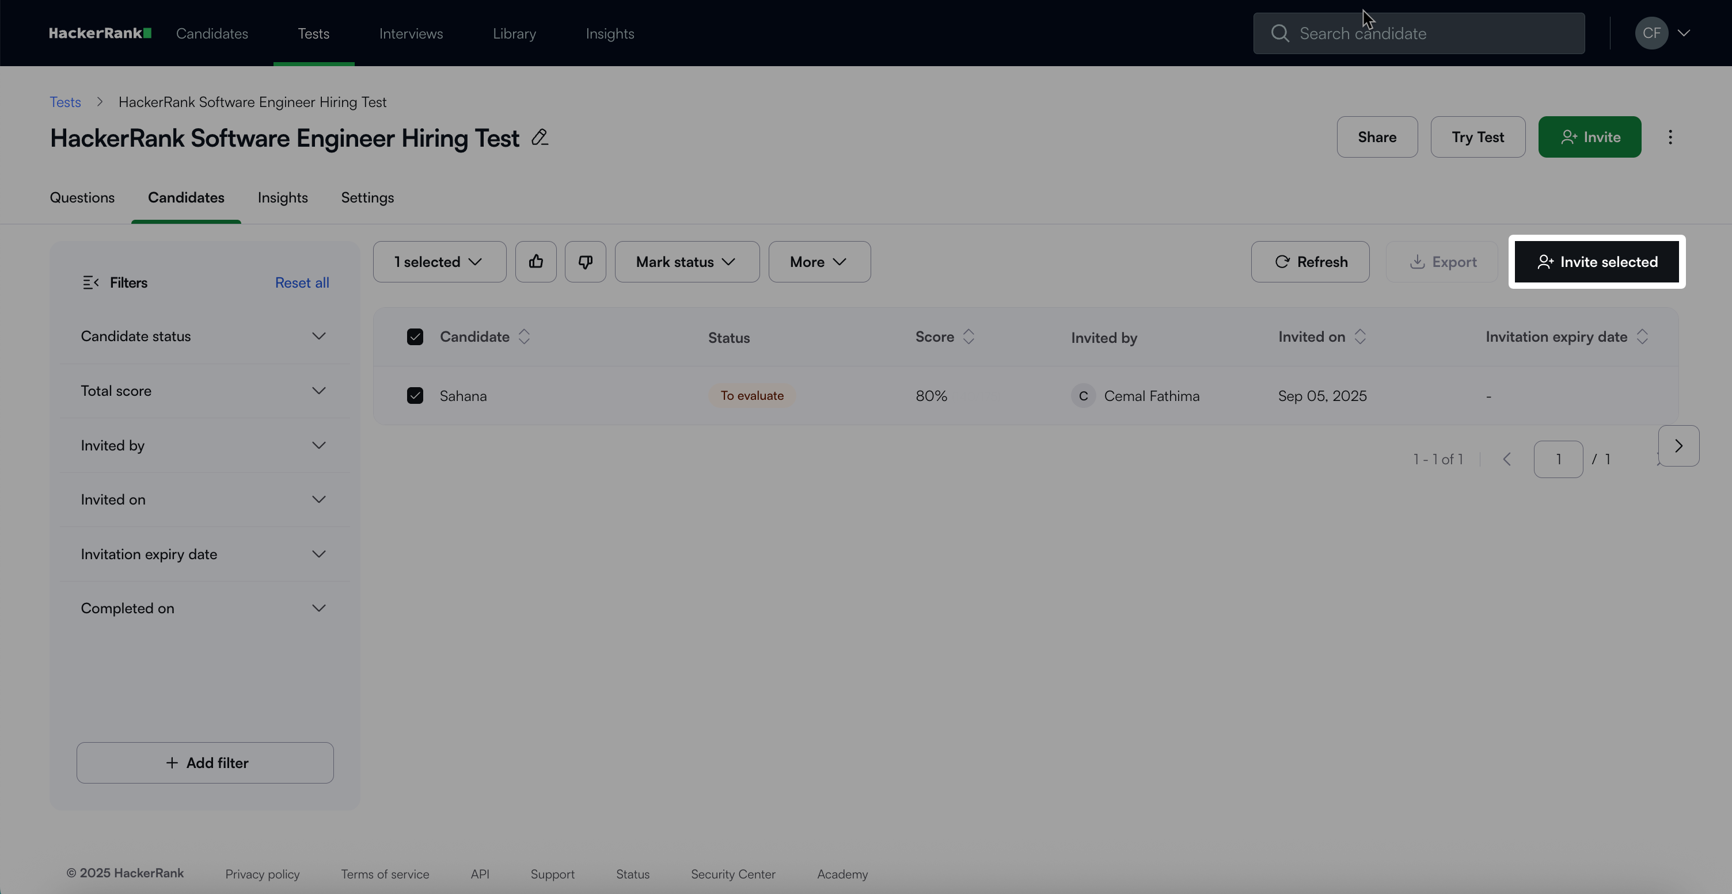
Task: Uncheck the select-all Candidate header checkbox
Action: pyautogui.click(x=415, y=337)
